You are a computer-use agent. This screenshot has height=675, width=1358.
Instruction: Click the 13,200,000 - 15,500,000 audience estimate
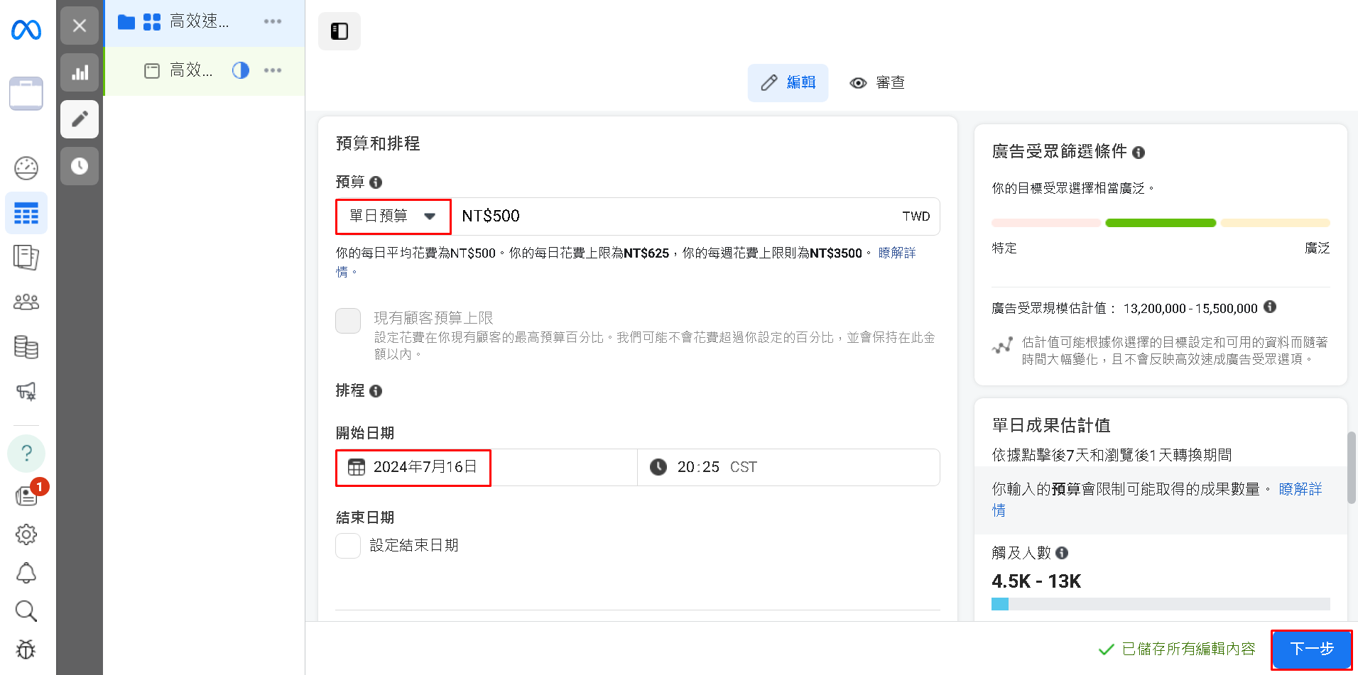(x=1190, y=309)
